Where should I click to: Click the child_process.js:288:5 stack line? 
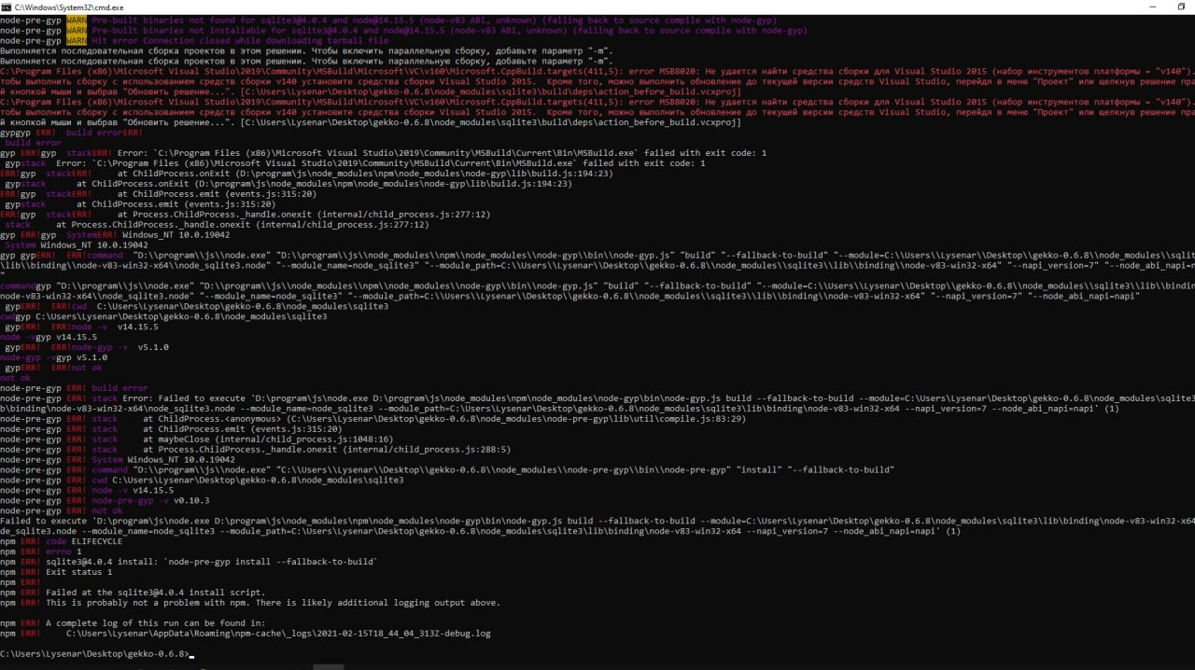point(256,449)
